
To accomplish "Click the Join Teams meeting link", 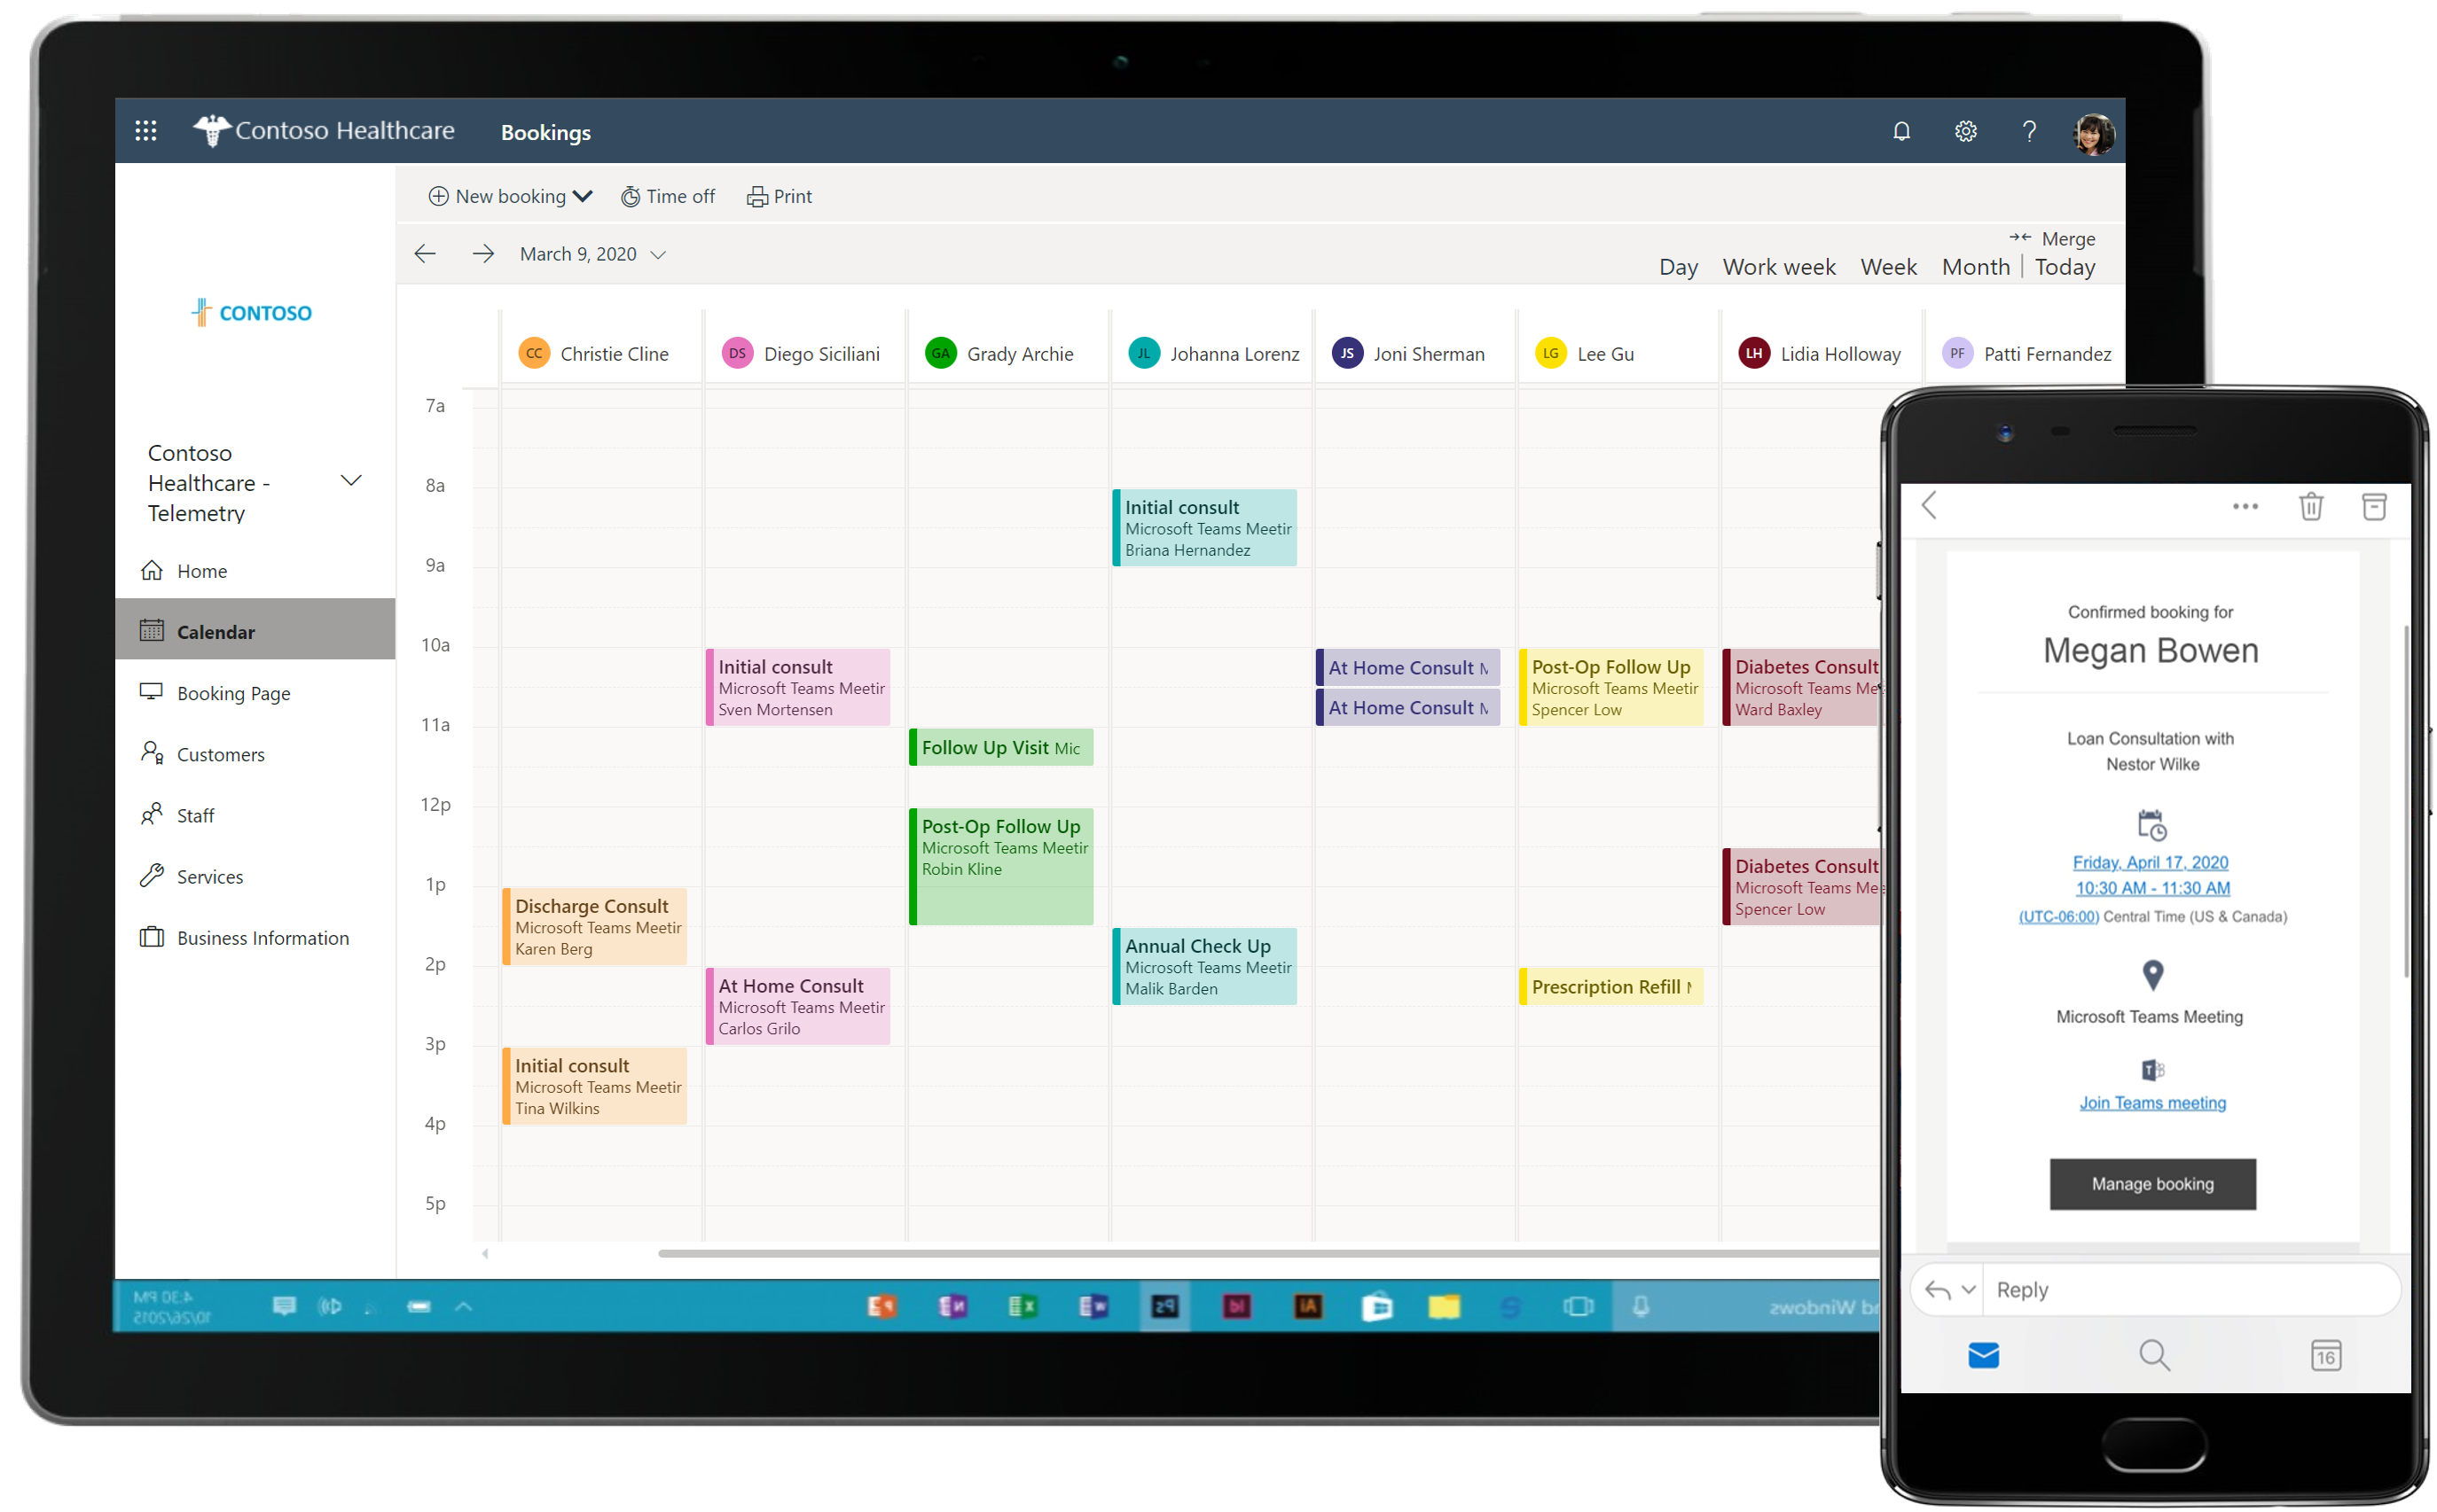I will (x=2151, y=1103).
